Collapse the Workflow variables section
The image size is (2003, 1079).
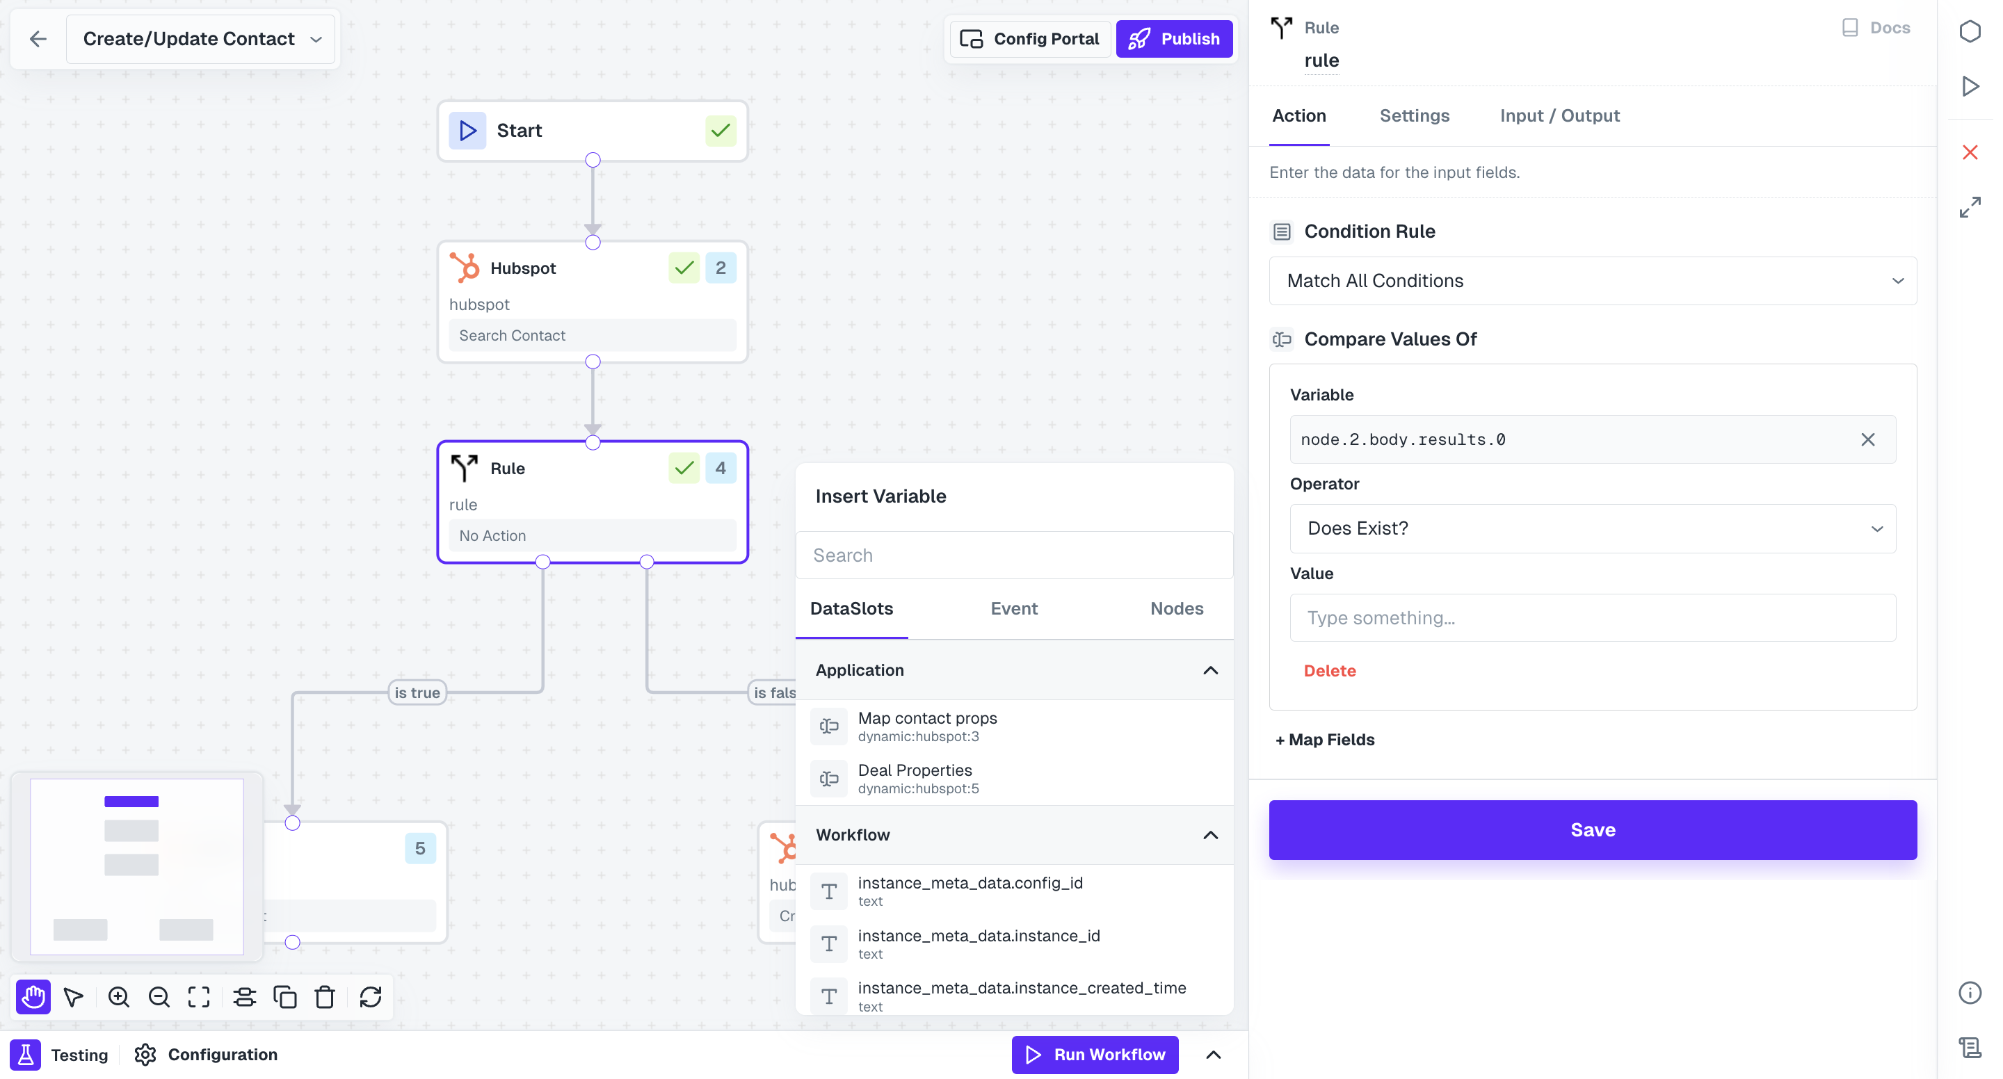tap(1210, 835)
